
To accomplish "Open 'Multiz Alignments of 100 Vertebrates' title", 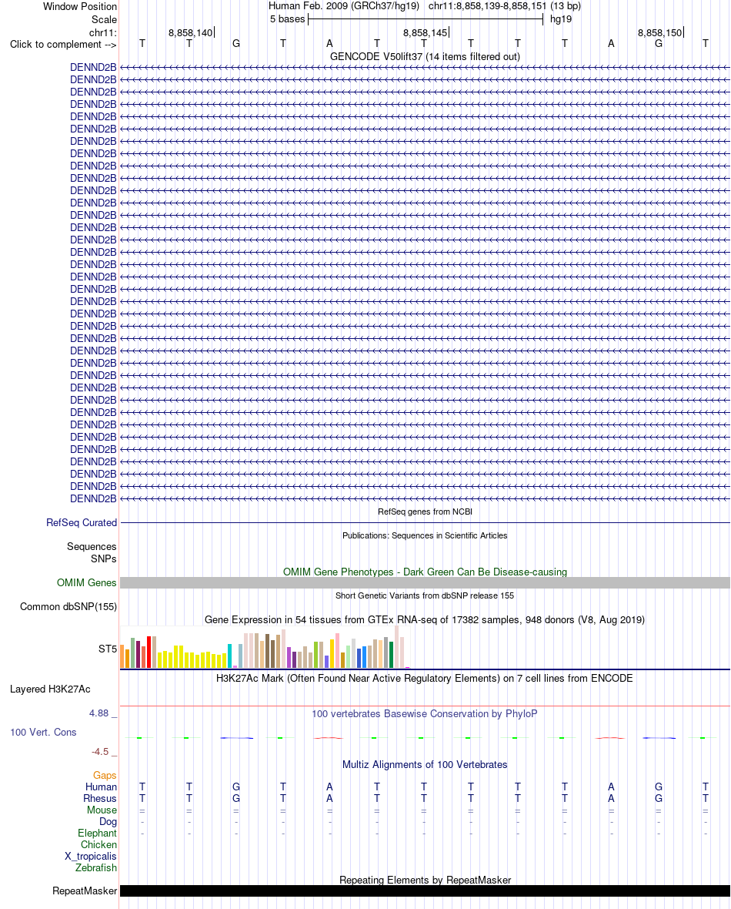I will coord(425,765).
